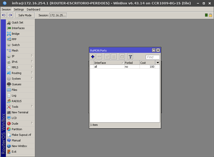Image resolution: width=214 pixels, height=157 pixels.
Task: Open the Mesh section
Action: (20, 51)
